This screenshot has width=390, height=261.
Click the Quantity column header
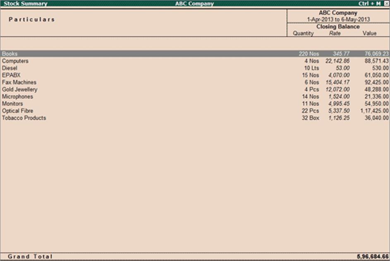[x=303, y=33]
